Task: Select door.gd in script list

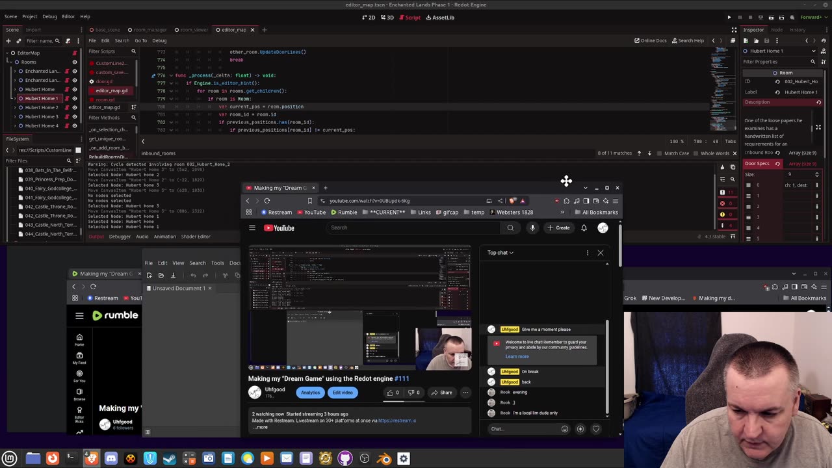Action: pos(104,81)
